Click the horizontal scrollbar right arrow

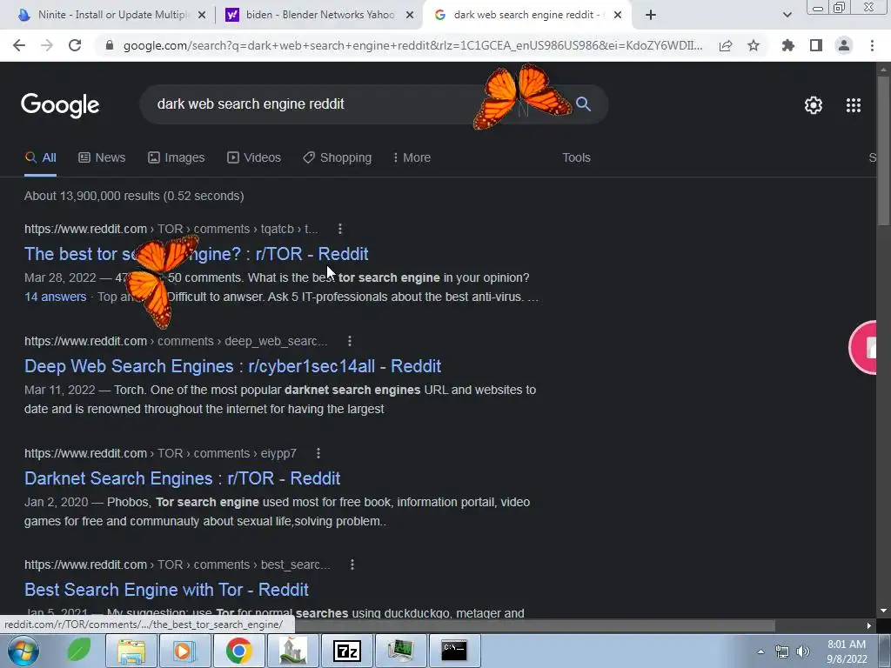tap(869, 625)
